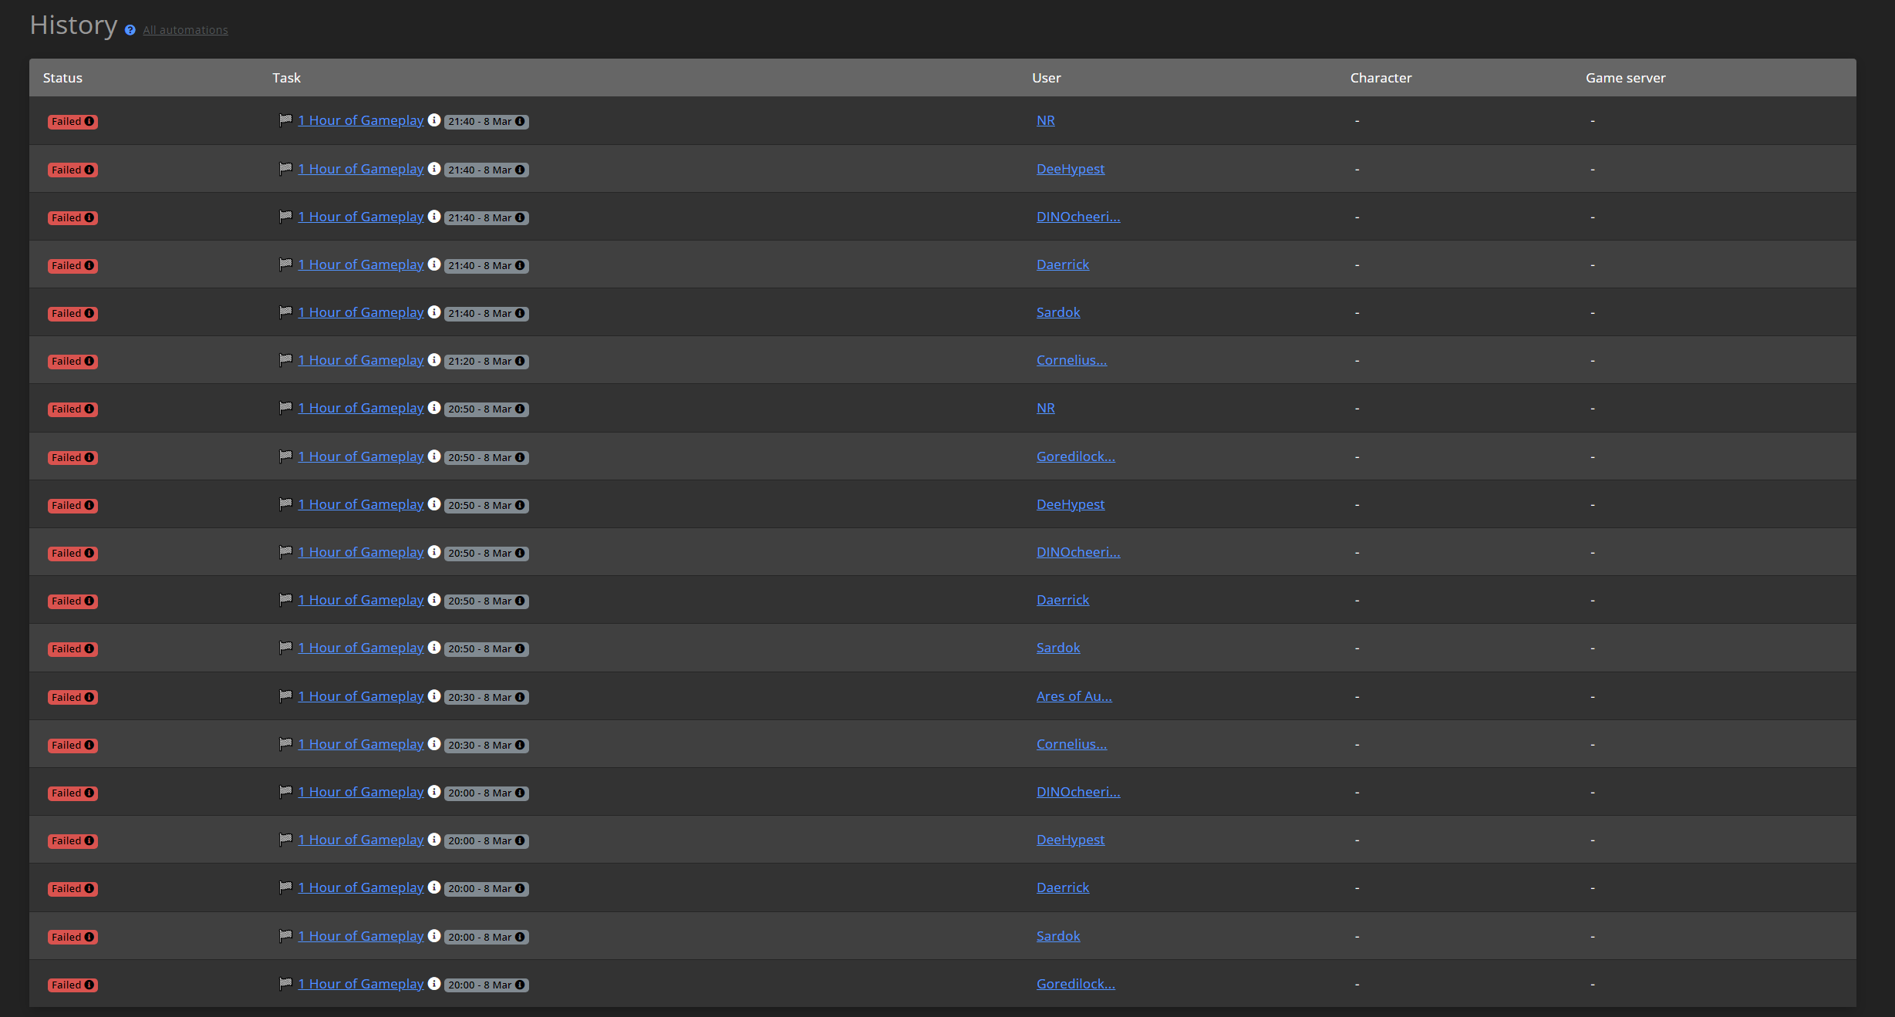Open Sardok's 1 Hour of Gameplay task
Viewport: 1895px width, 1017px height.
pos(360,311)
